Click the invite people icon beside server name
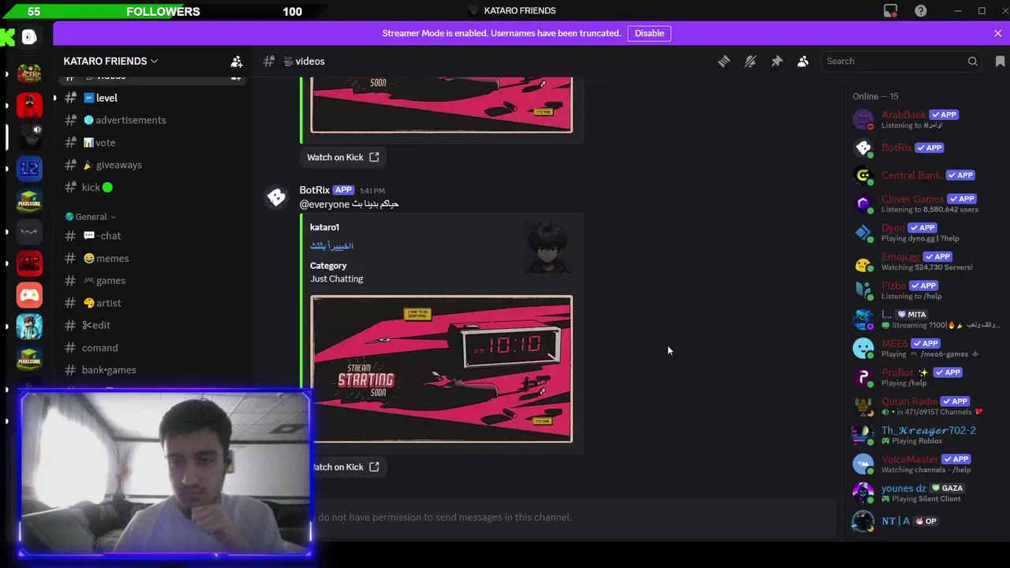 236,62
